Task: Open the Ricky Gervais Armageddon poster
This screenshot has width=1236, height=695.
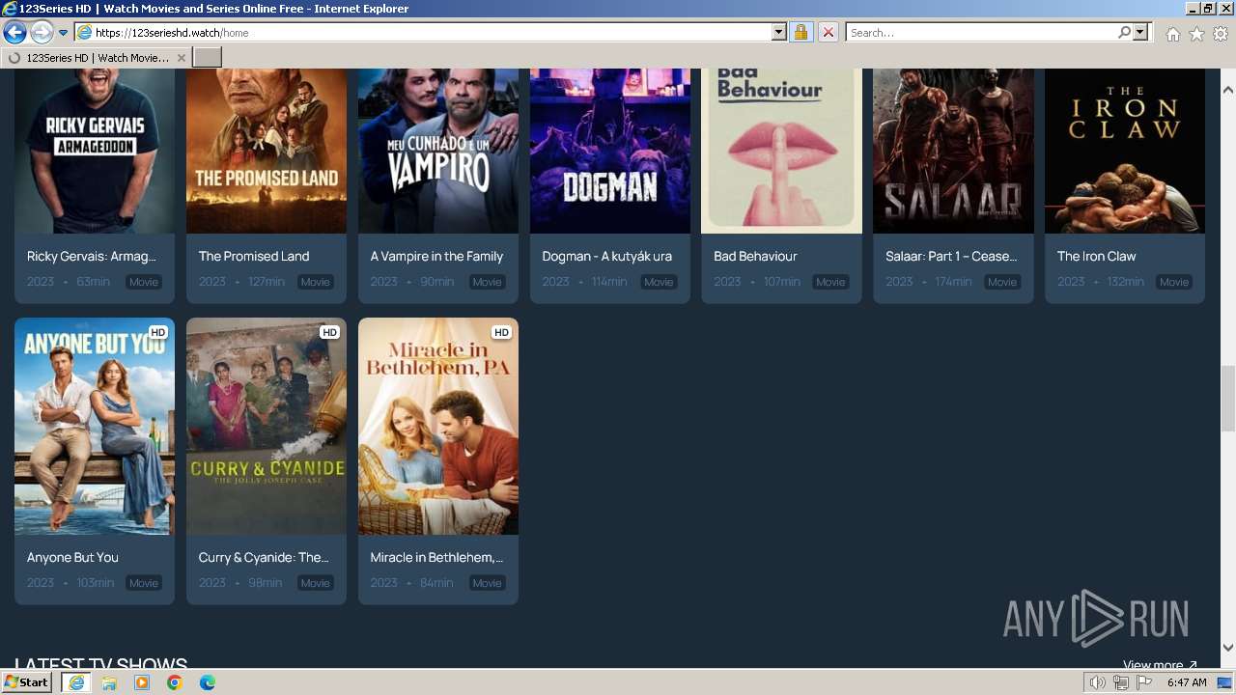Action: [x=95, y=151]
